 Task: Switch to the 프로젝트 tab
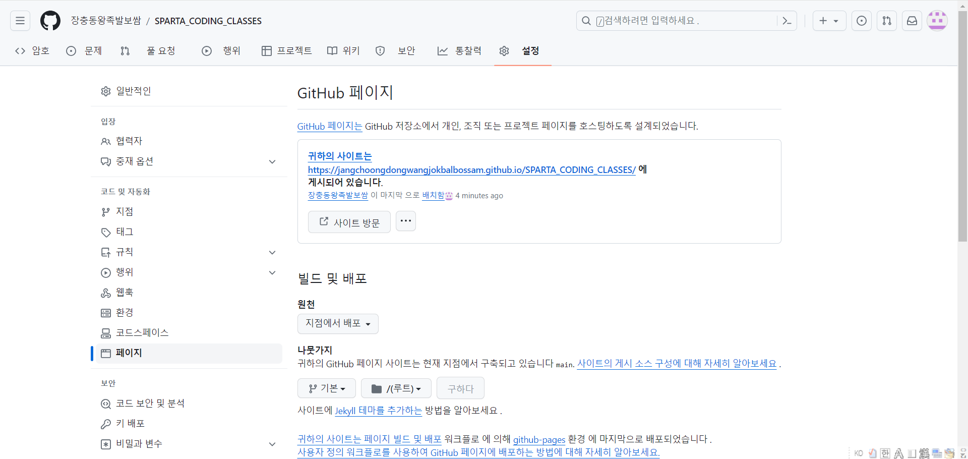(x=287, y=51)
